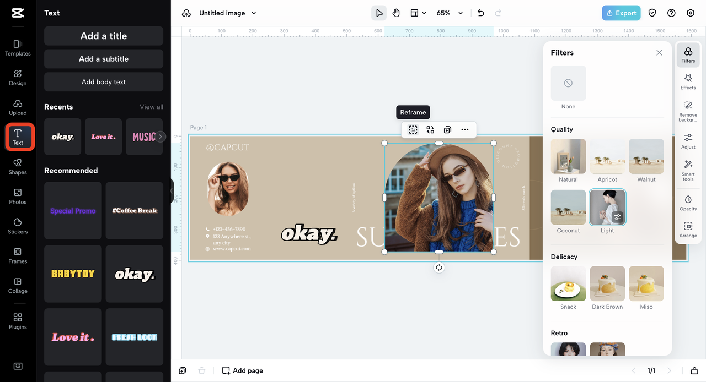Apply the Dark Brown filter
Image resolution: width=706 pixels, height=382 pixels.
click(607, 283)
